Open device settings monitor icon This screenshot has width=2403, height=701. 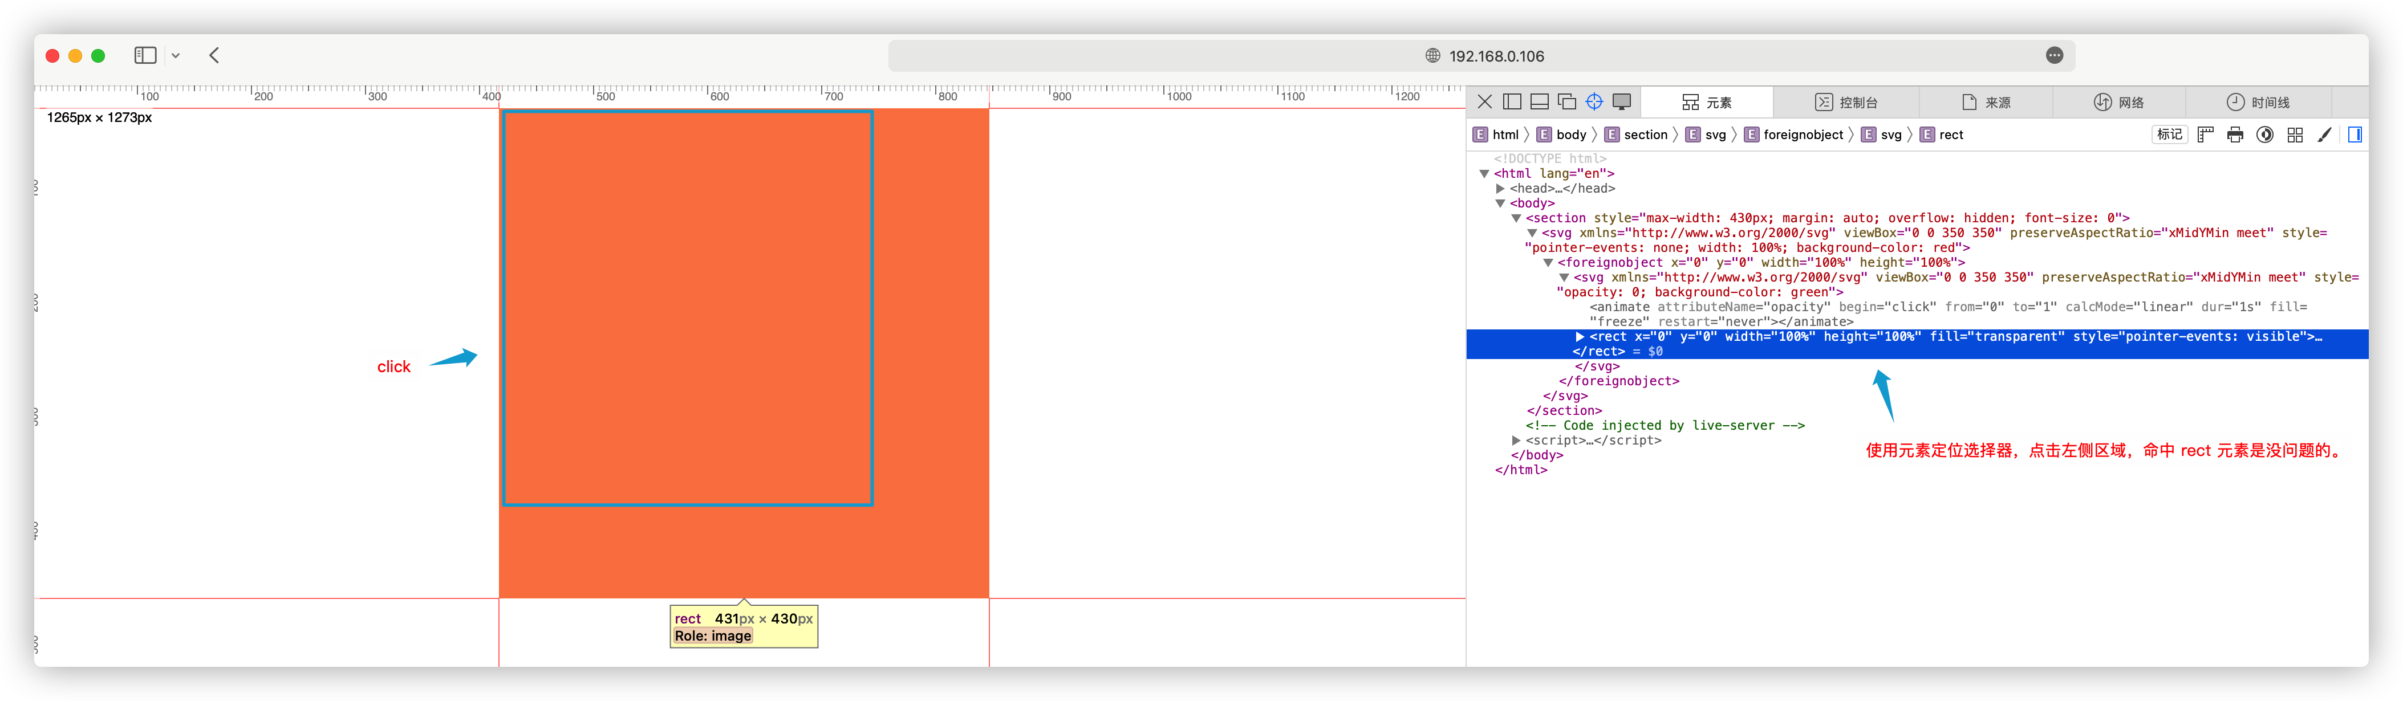pos(1622,101)
